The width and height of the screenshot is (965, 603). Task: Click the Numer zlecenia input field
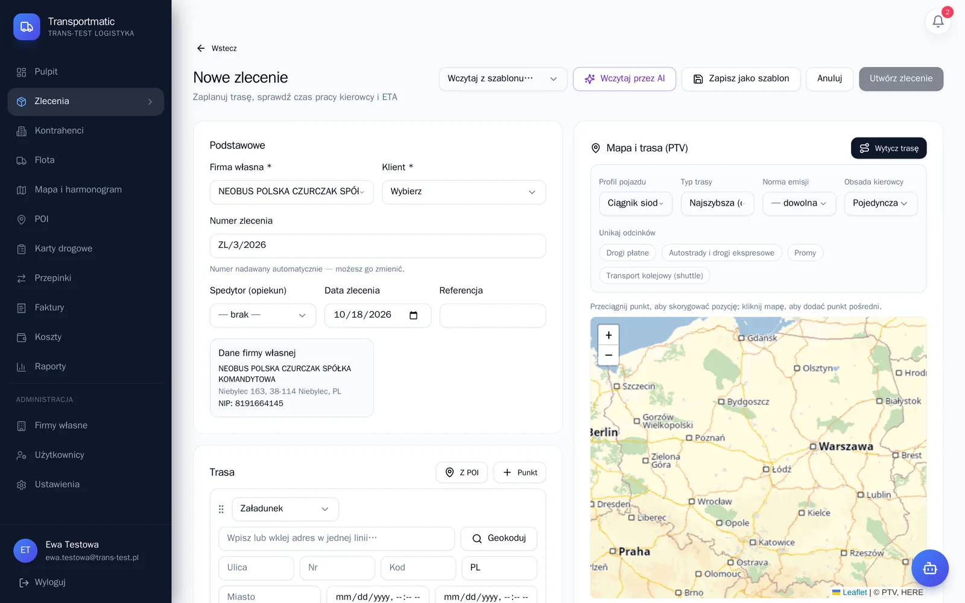[x=378, y=246]
